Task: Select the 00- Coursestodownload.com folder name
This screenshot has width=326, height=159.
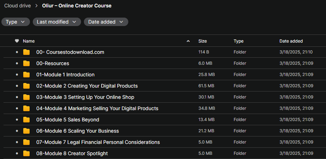Action: 70,52
